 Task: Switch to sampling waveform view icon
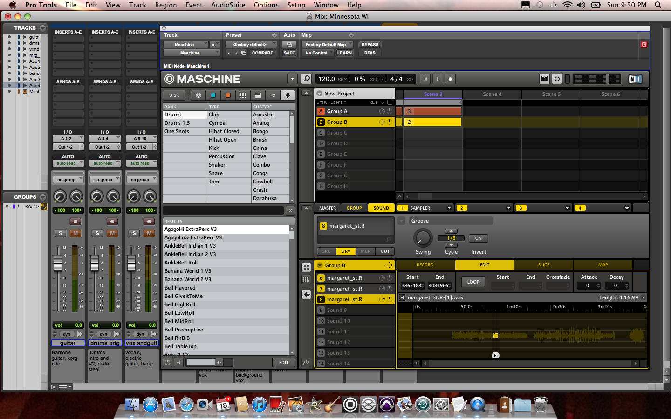306,294
